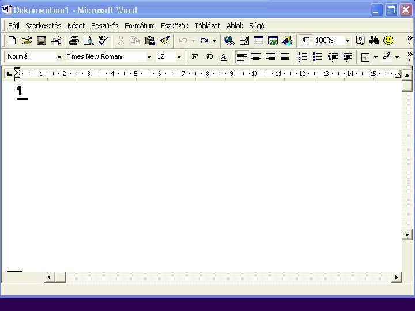Open the Nézet menu

[x=76, y=26]
